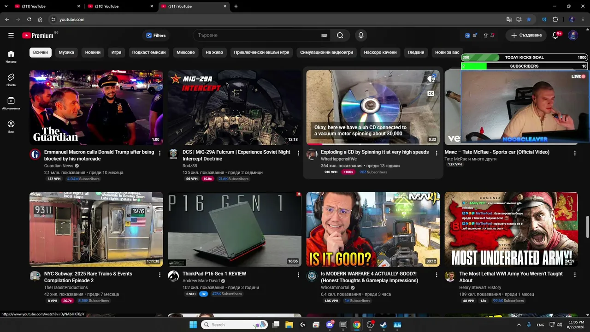Open Steam from the taskbar

[383, 325]
